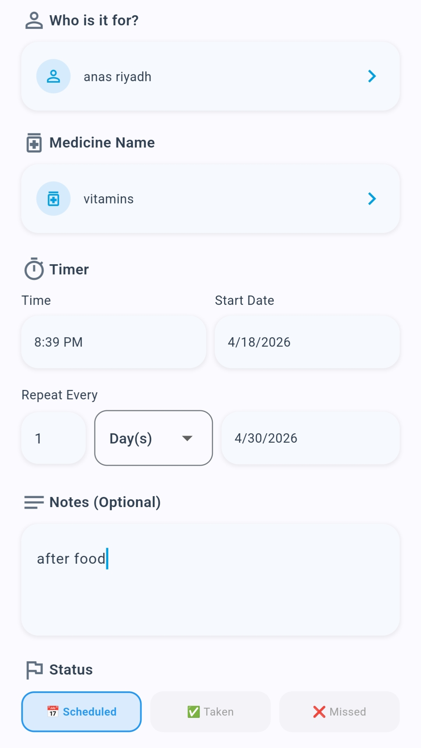Change the 4/18/2026 start date
Image resolution: width=421 pixels, height=748 pixels.
click(307, 342)
